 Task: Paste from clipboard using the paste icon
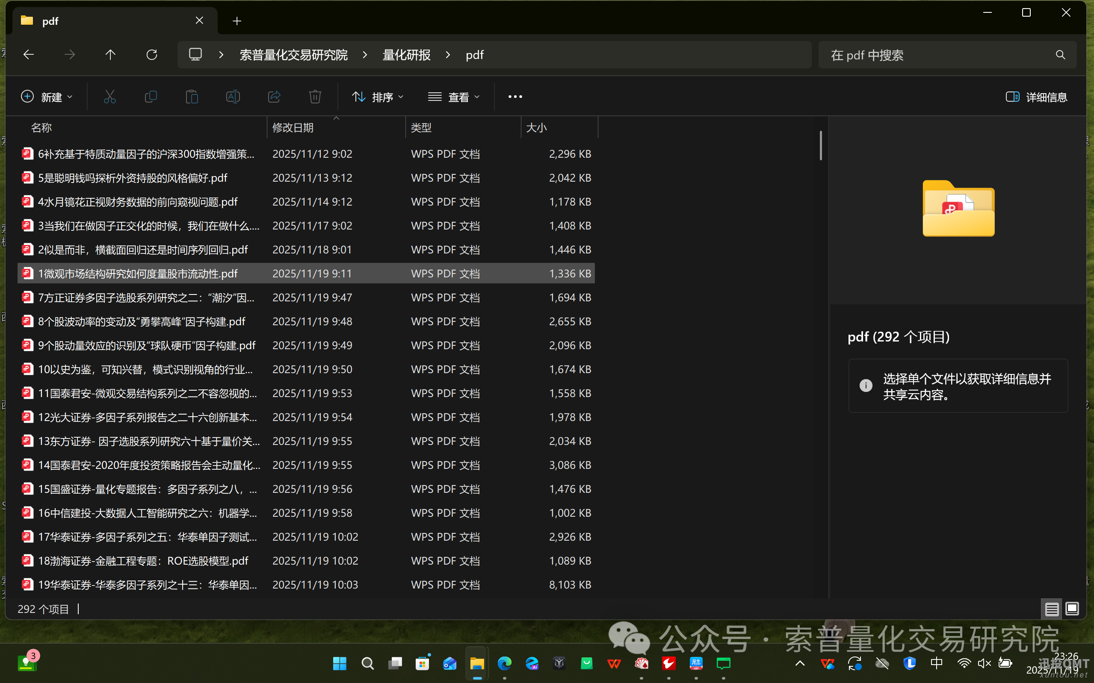192,96
